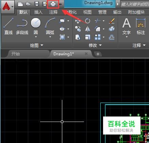This screenshot has width=149, height=143.
Task: Expand the 修改 Modify panel title
Action: click(x=95, y=45)
